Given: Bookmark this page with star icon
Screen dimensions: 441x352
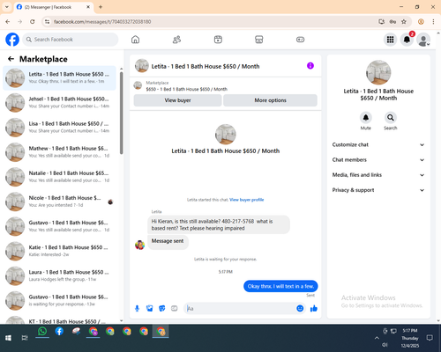Looking at the screenshot, I should [x=404, y=21].
